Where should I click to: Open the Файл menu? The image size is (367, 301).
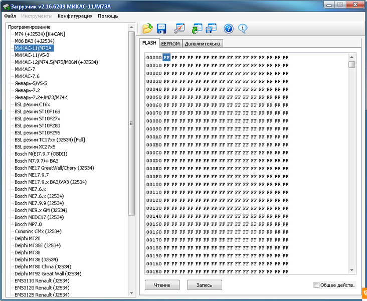[10, 16]
